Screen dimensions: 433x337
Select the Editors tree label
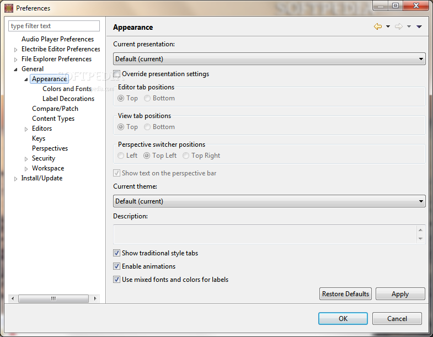click(42, 129)
